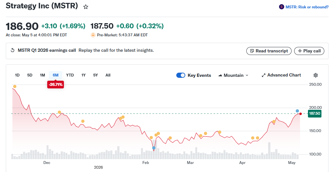Open chart settings with the gear icon
This screenshot has width=333, height=172.
tap(316, 75)
